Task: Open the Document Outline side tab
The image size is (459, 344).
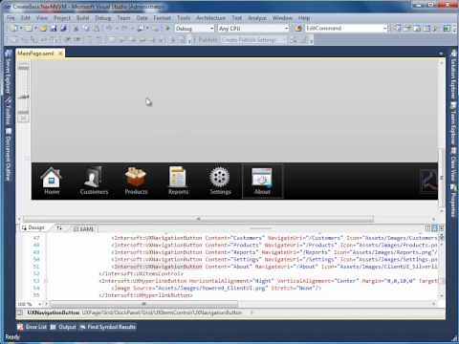Action: [x=8, y=155]
